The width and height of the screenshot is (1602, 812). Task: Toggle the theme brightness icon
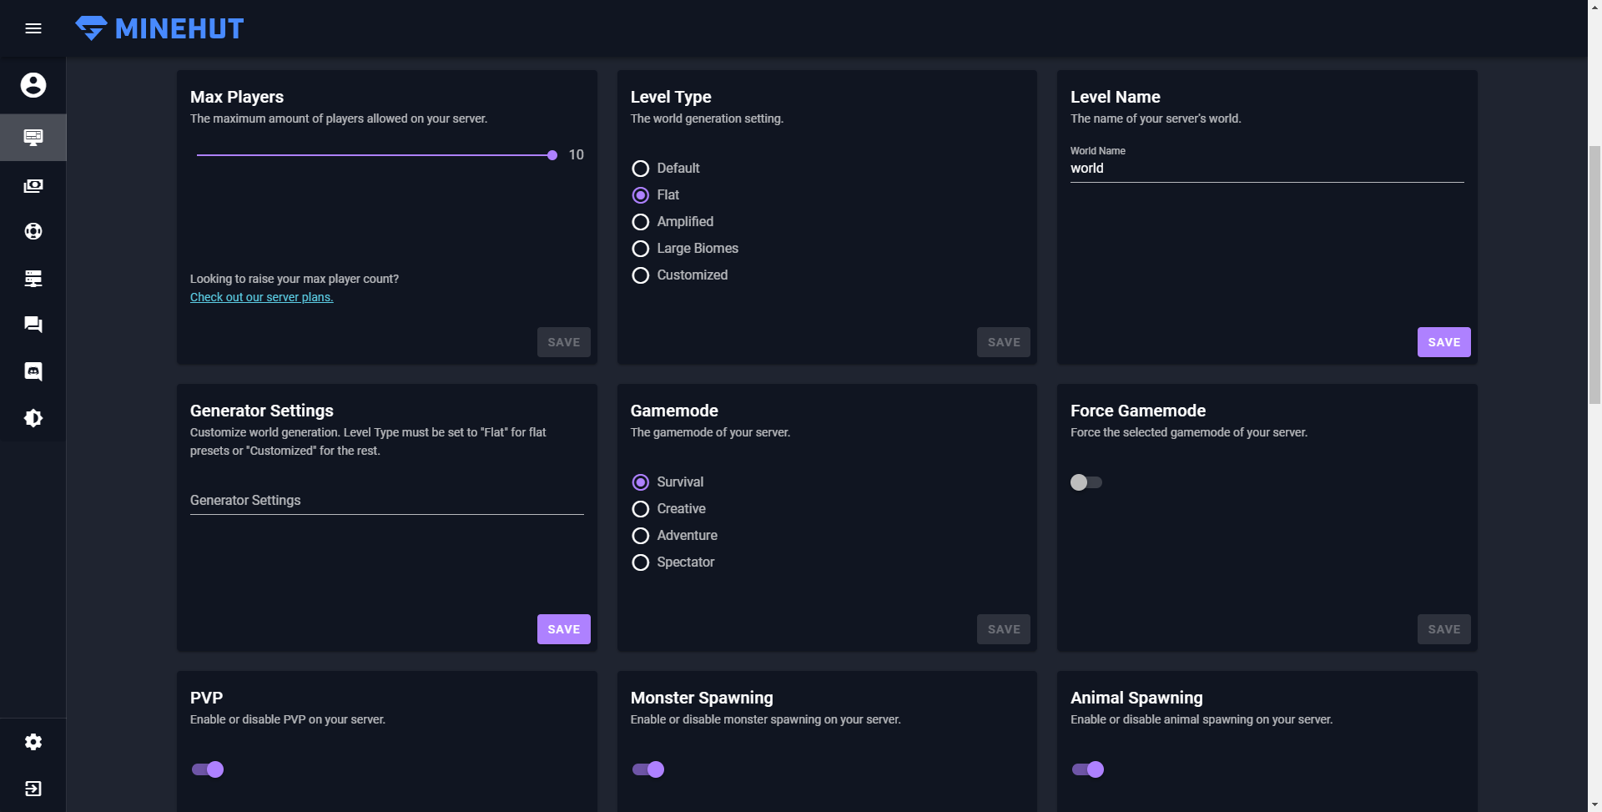(x=33, y=418)
